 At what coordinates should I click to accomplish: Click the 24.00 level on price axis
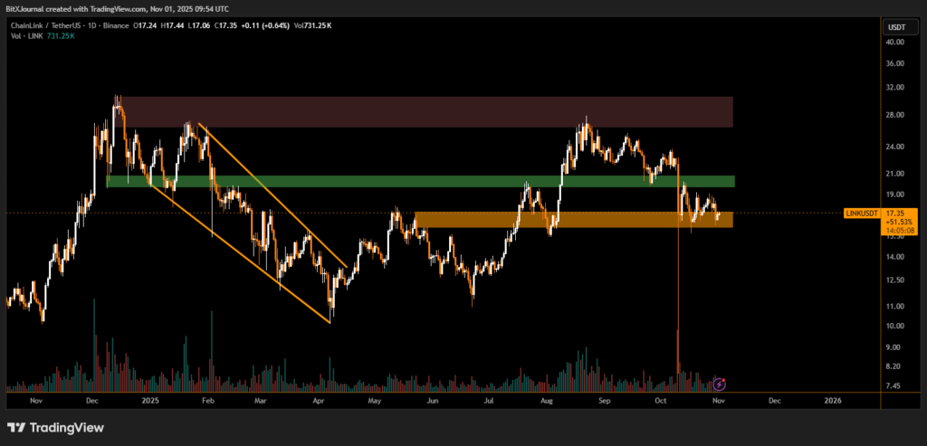tap(895, 146)
